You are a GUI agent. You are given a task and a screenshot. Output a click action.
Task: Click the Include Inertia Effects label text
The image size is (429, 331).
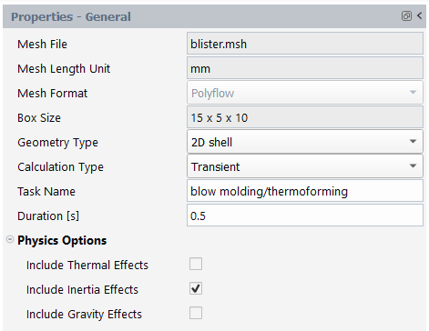click(x=82, y=289)
